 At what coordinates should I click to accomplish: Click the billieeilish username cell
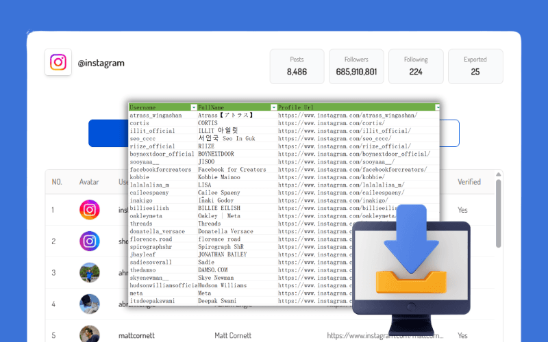[149, 208]
